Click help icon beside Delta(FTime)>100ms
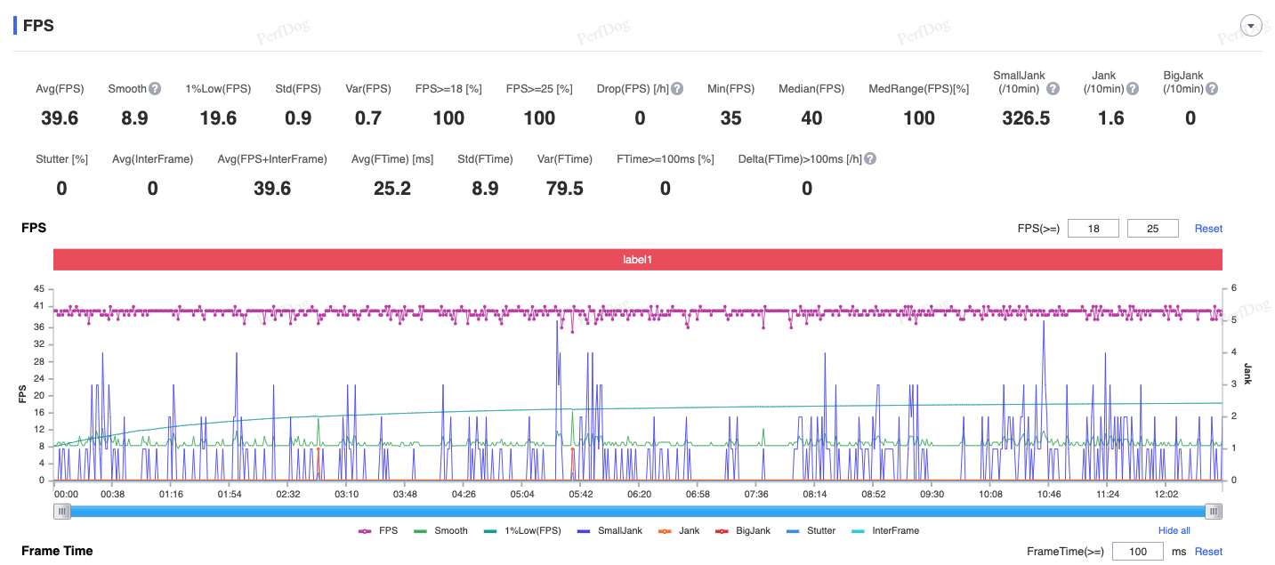Image resolution: width=1275 pixels, height=565 pixels. tap(870, 159)
